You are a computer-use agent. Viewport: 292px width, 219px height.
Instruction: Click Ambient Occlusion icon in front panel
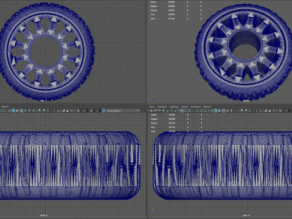click(40, 111)
